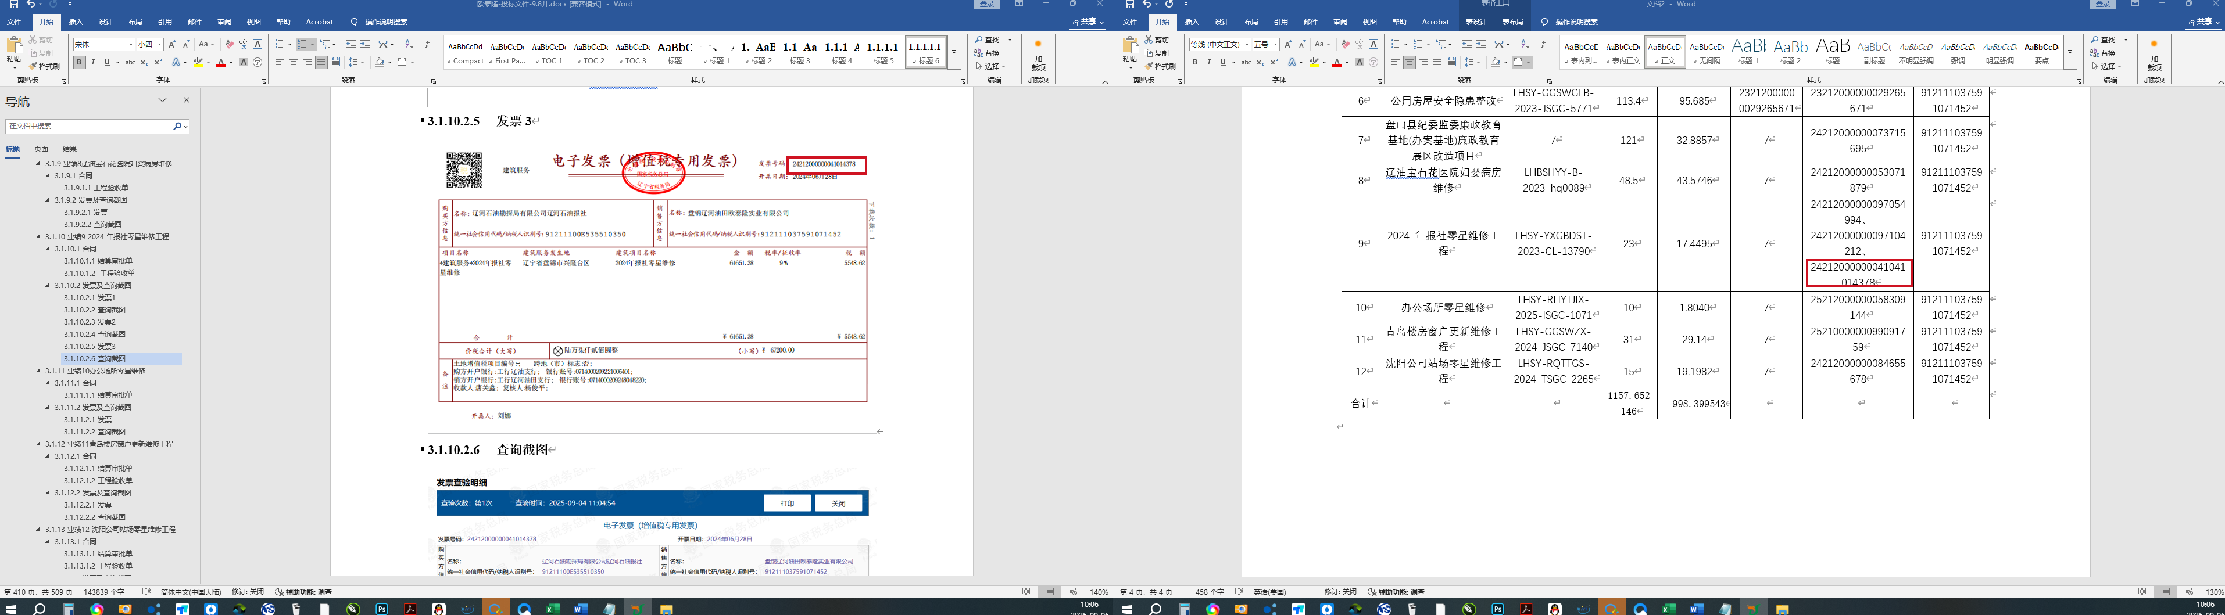
Task: Click the Sort icon in the right Word window
Action: click(x=1525, y=44)
